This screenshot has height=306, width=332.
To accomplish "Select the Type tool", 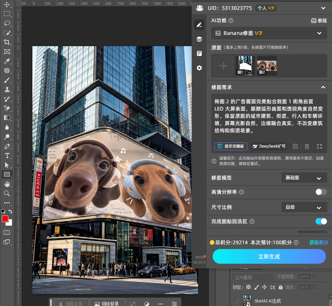I will pos(7,156).
